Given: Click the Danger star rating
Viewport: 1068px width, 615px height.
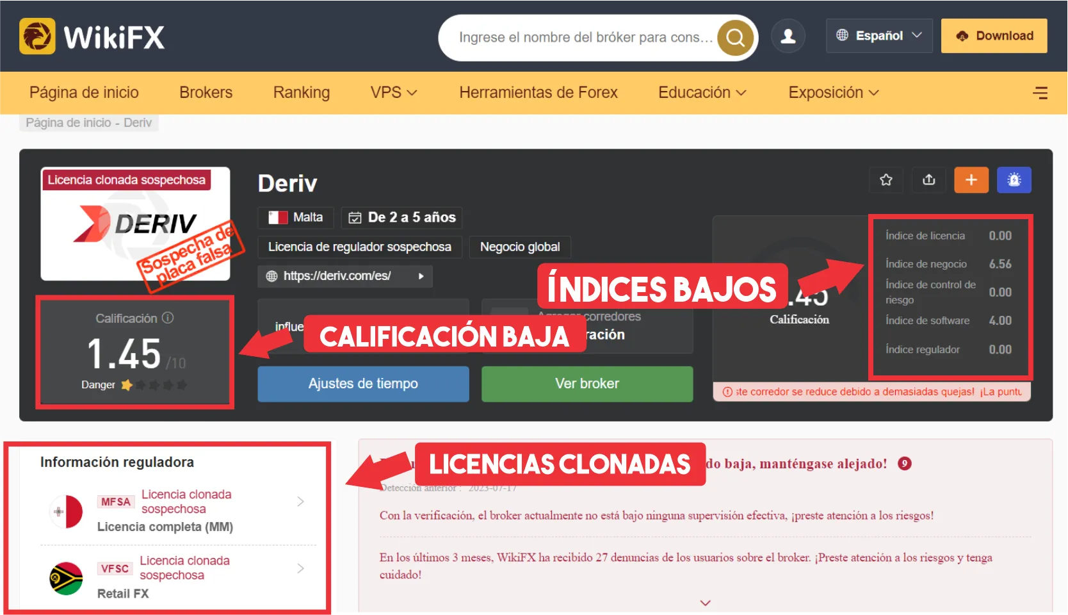Looking at the screenshot, I should click(134, 385).
